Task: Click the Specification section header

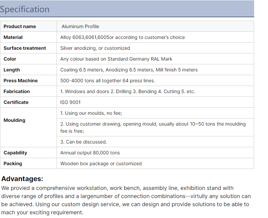Action: point(25,9)
